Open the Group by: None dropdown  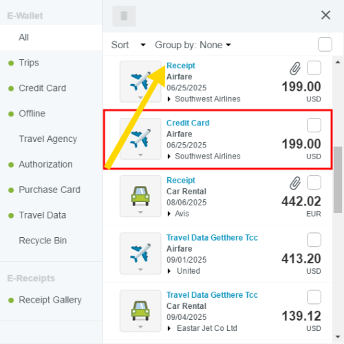(193, 45)
